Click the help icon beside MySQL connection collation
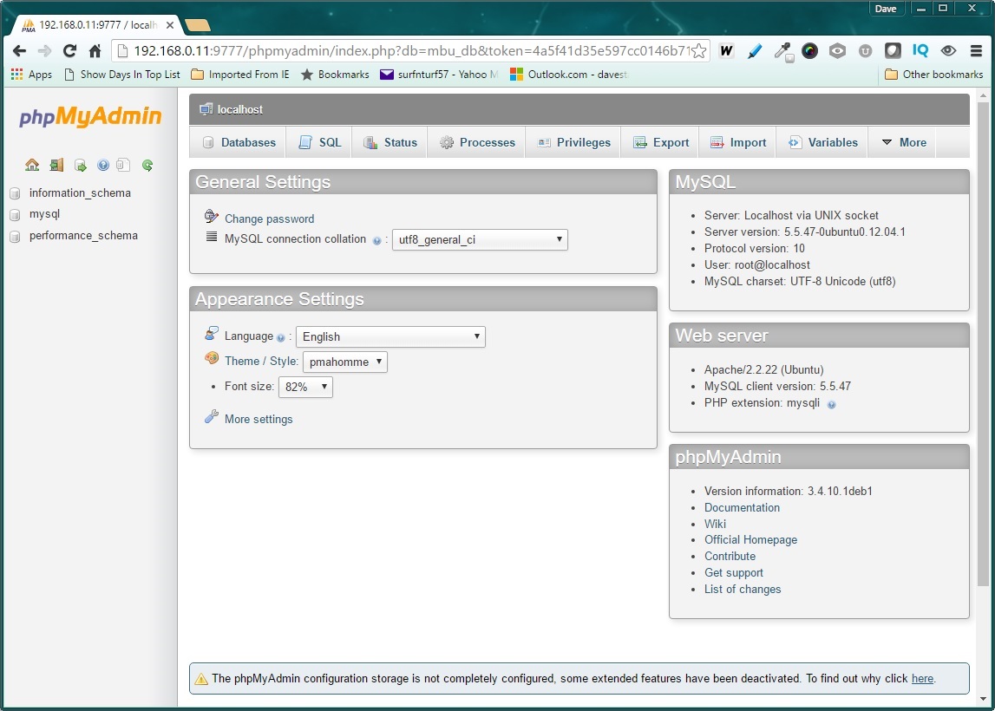Viewport: 995px width, 711px height. click(377, 241)
